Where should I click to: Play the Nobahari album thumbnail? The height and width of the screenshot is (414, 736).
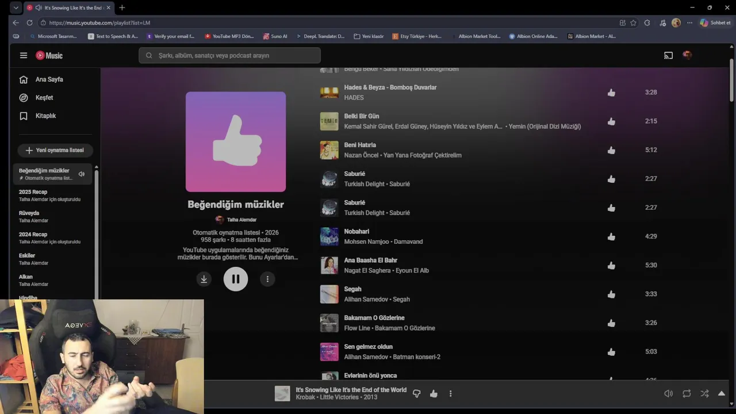point(329,236)
